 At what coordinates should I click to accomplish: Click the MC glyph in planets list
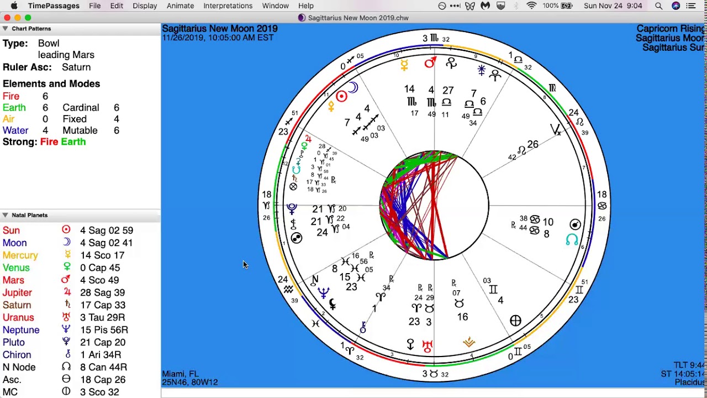(66, 392)
